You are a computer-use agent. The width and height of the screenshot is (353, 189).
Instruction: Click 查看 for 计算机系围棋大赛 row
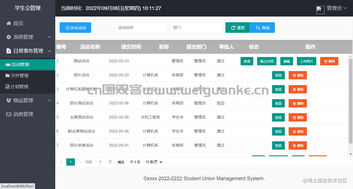278,89
